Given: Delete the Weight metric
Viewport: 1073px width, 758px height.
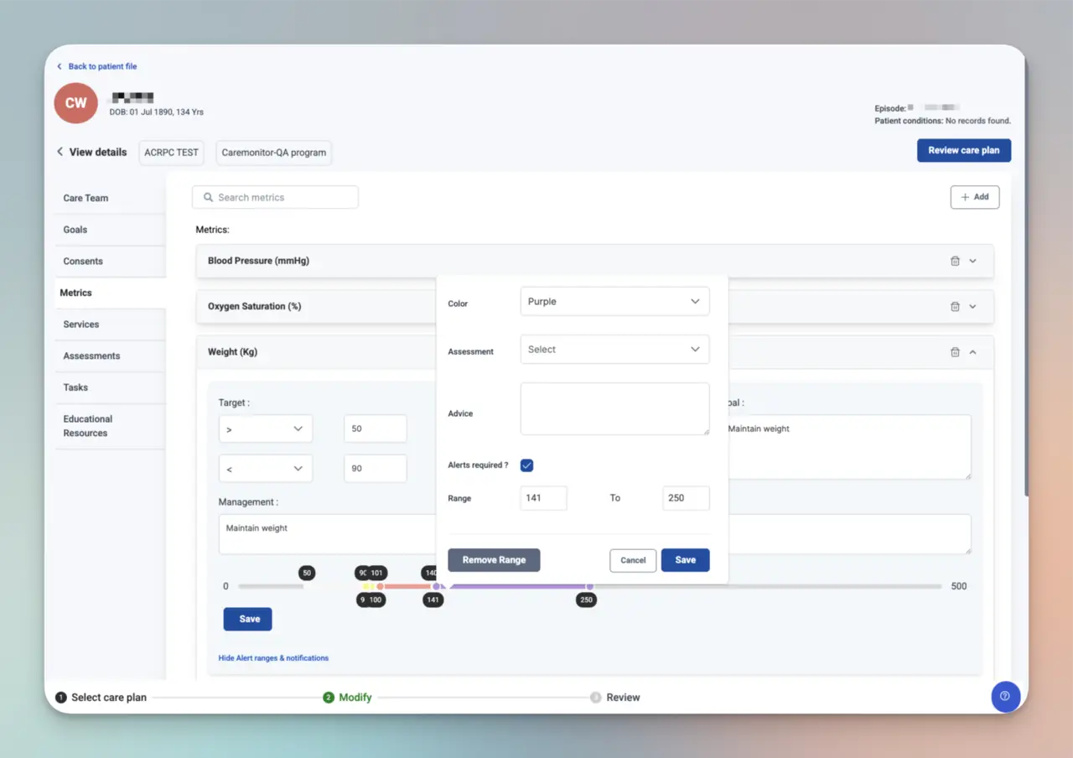Looking at the screenshot, I should [x=955, y=352].
